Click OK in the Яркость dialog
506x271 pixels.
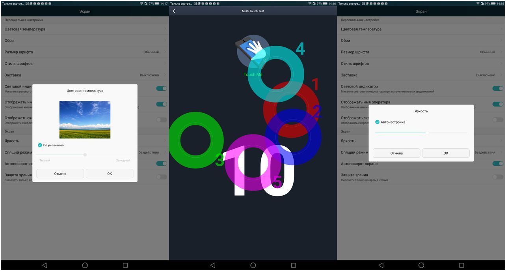click(x=446, y=153)
